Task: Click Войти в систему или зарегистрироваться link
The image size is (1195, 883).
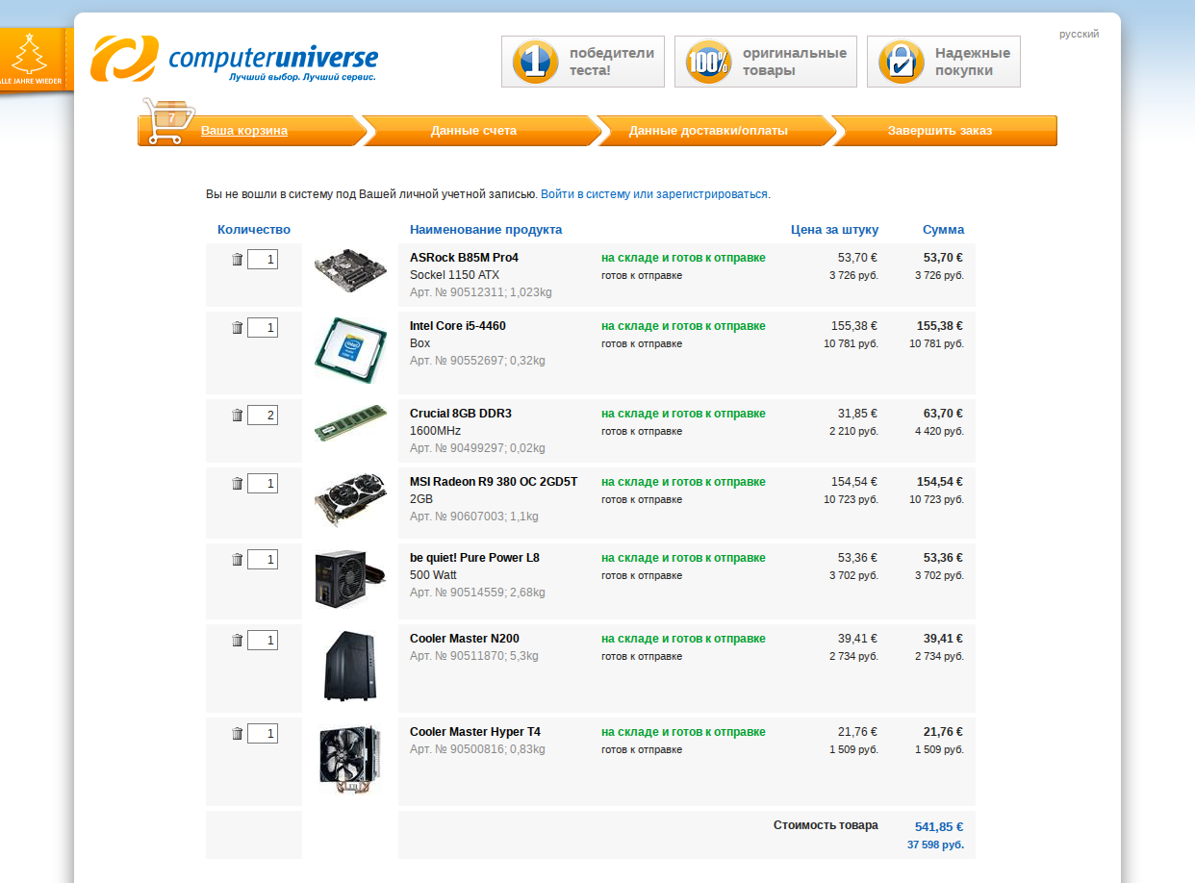Action: pos(654,194)
